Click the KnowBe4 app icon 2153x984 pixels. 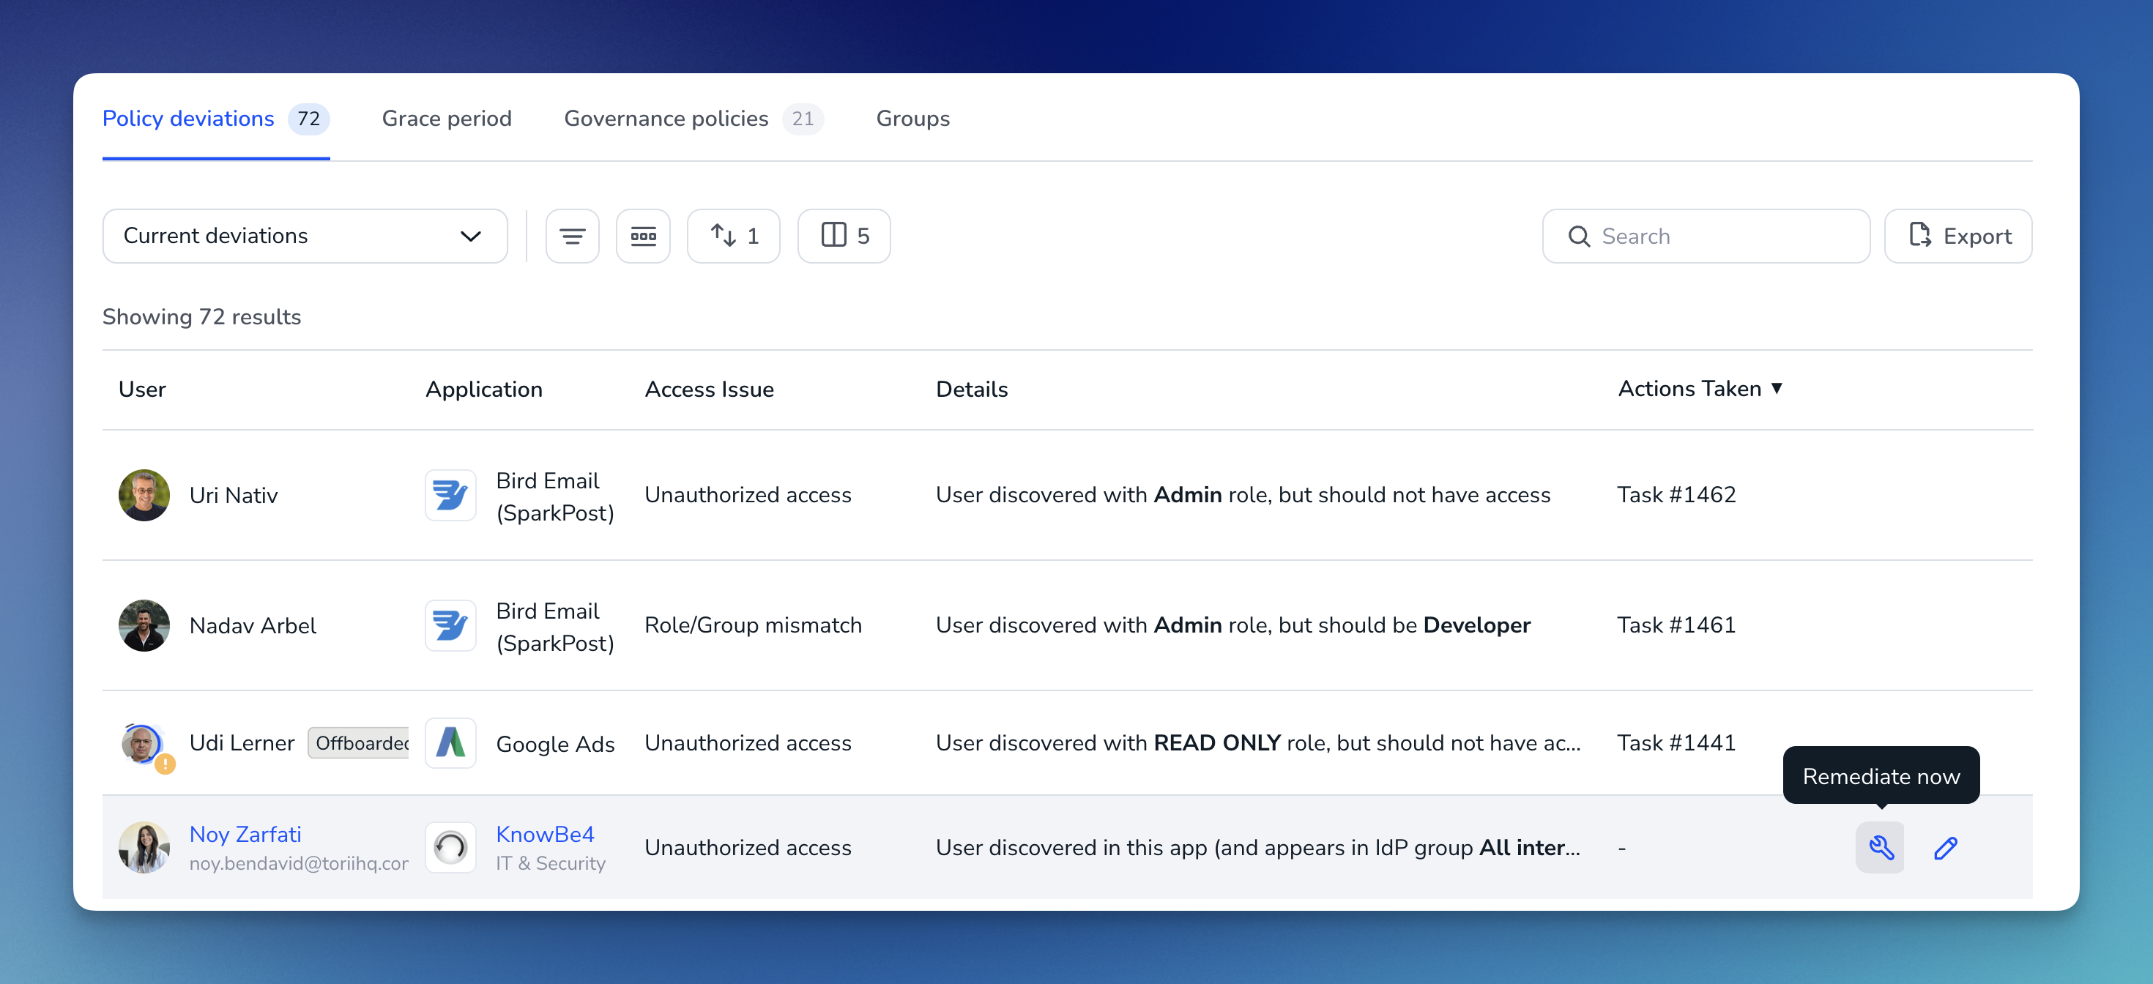pyautogui.click(x=450, y=847)
